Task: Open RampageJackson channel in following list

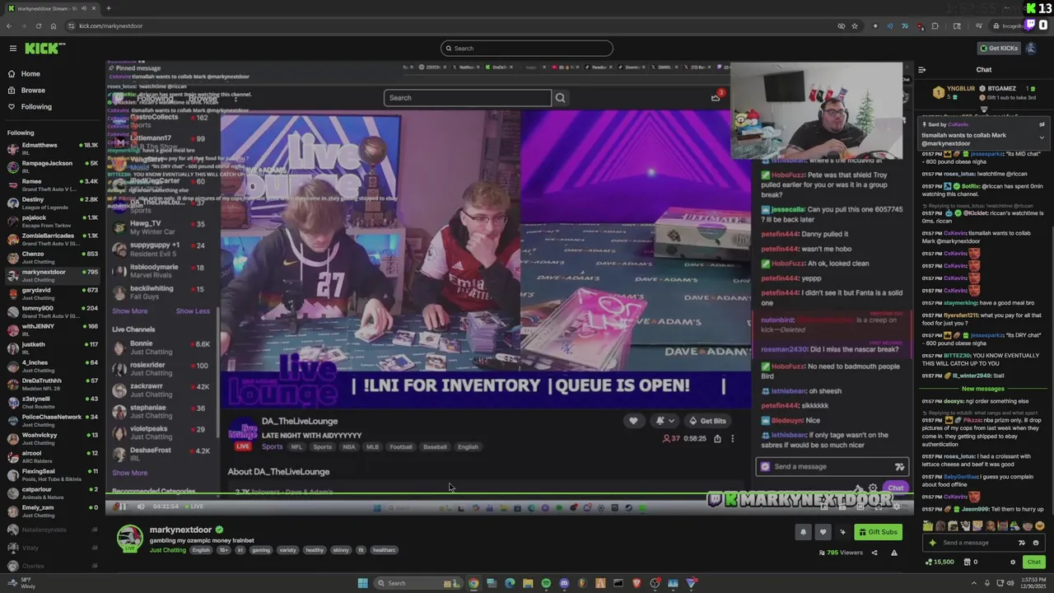Action: point(52,166)
